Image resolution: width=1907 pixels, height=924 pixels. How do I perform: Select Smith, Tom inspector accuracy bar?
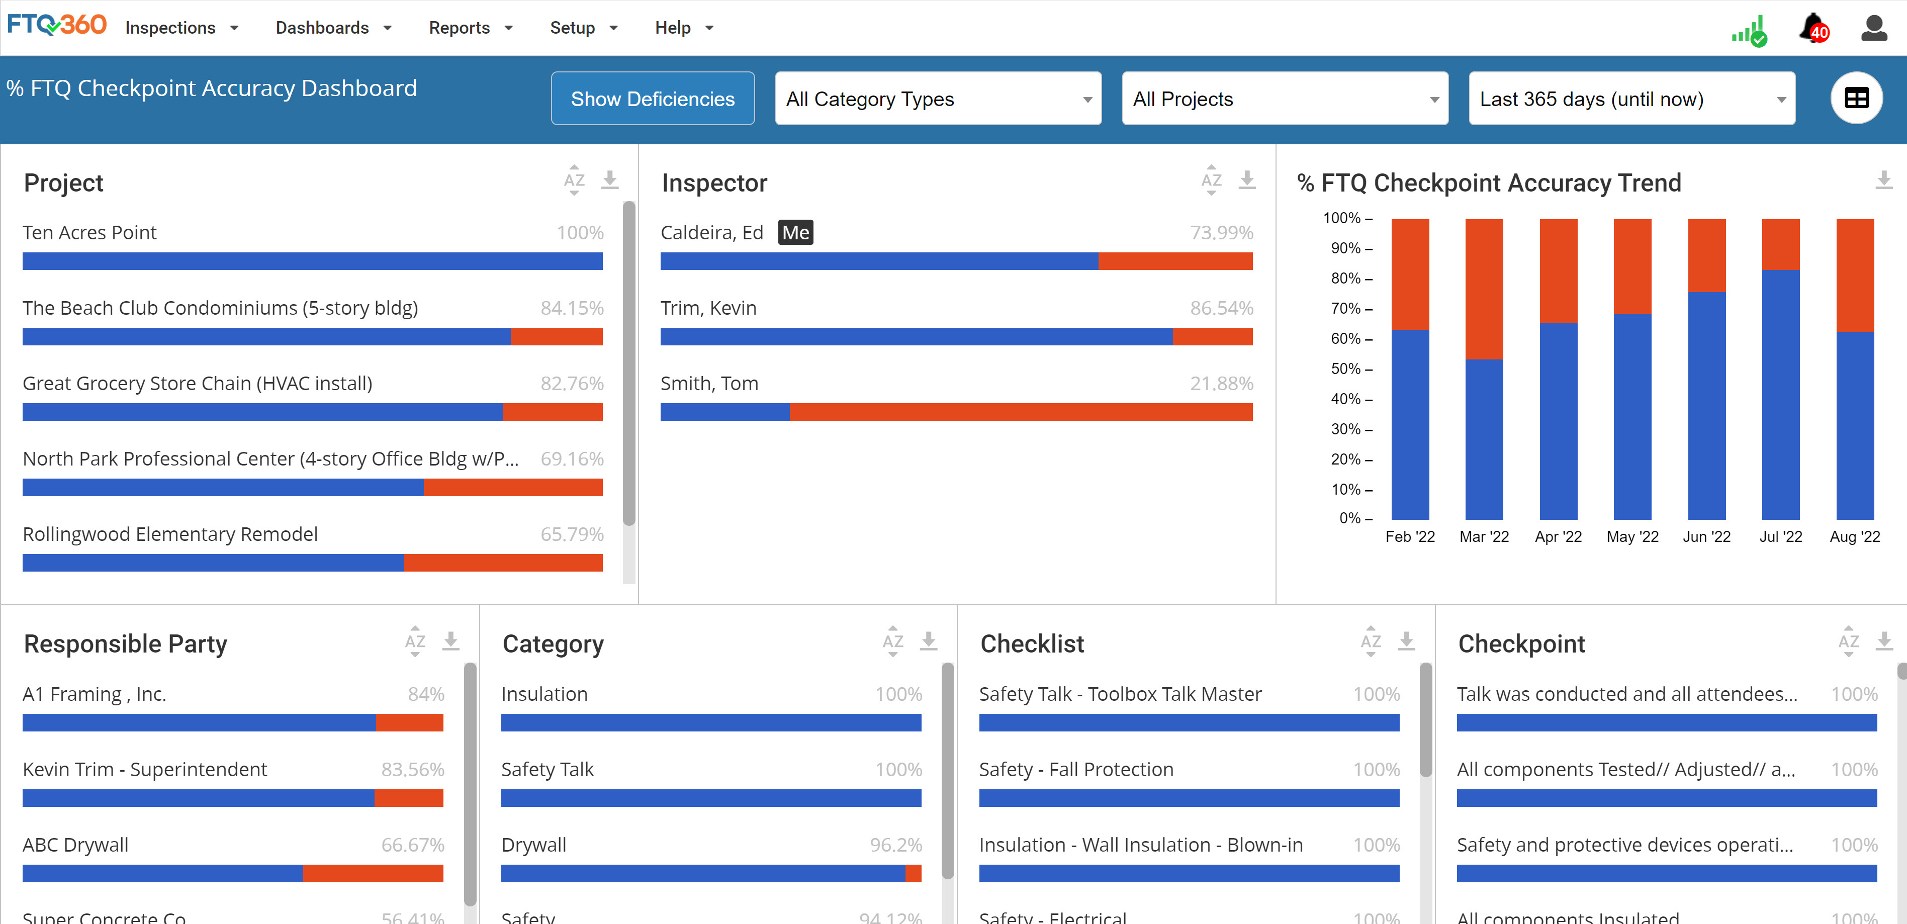click(956, 412)
